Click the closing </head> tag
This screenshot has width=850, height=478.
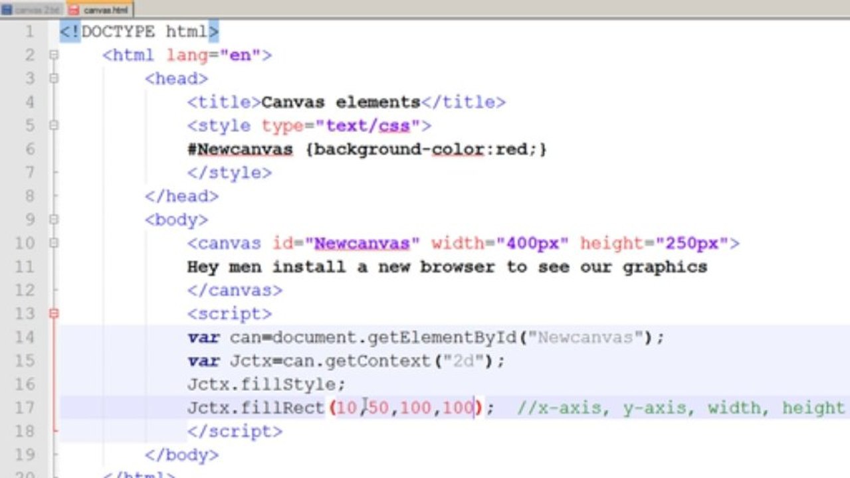[x=181, y=197]
